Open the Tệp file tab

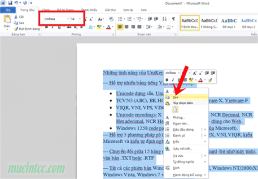click(8, 10)
